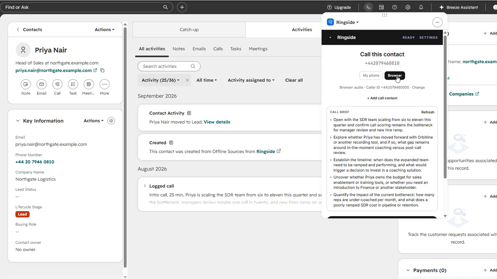The height and width of the screenshot is (279, 497).
Task: Open the calling phone icon in top bar
Action: click(x=368, y=7)
